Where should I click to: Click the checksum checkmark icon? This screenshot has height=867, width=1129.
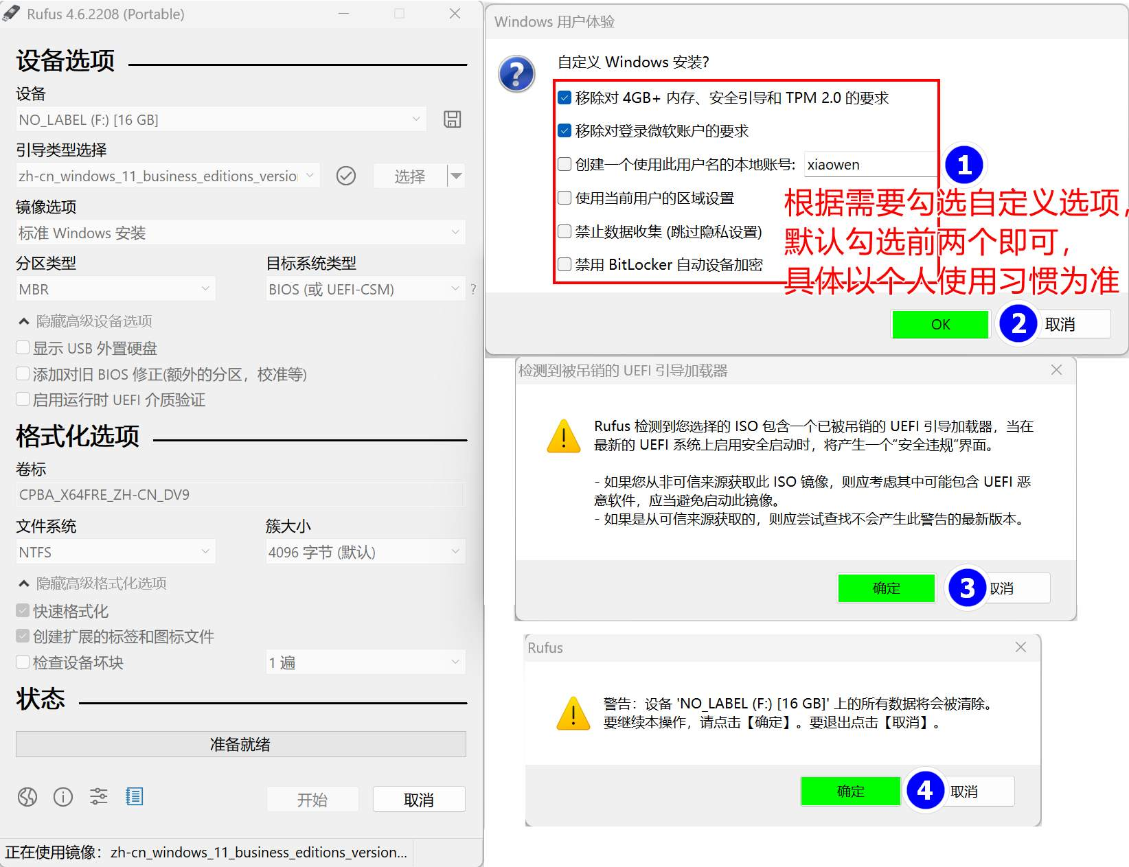pos(346,176)
